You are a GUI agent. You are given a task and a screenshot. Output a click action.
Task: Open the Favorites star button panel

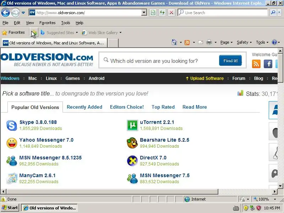click(13, 32)
